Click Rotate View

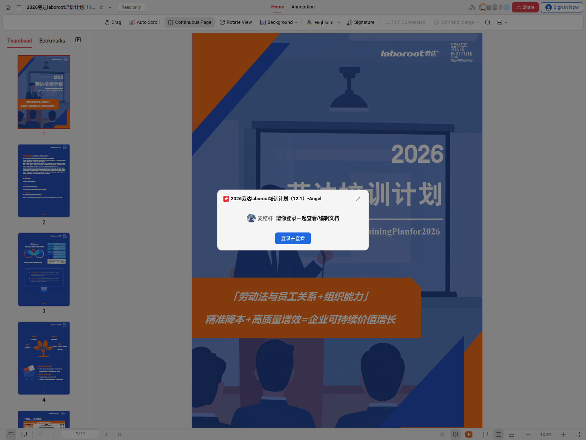[x=236, y=22]
